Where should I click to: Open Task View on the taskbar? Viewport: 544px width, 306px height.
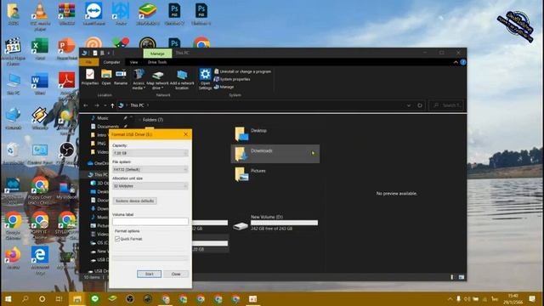tap(59, 298)
